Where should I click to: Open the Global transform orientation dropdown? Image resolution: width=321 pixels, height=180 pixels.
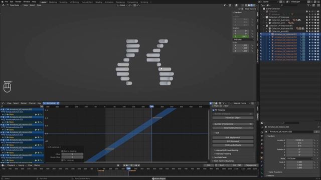[x=122, y=5]
